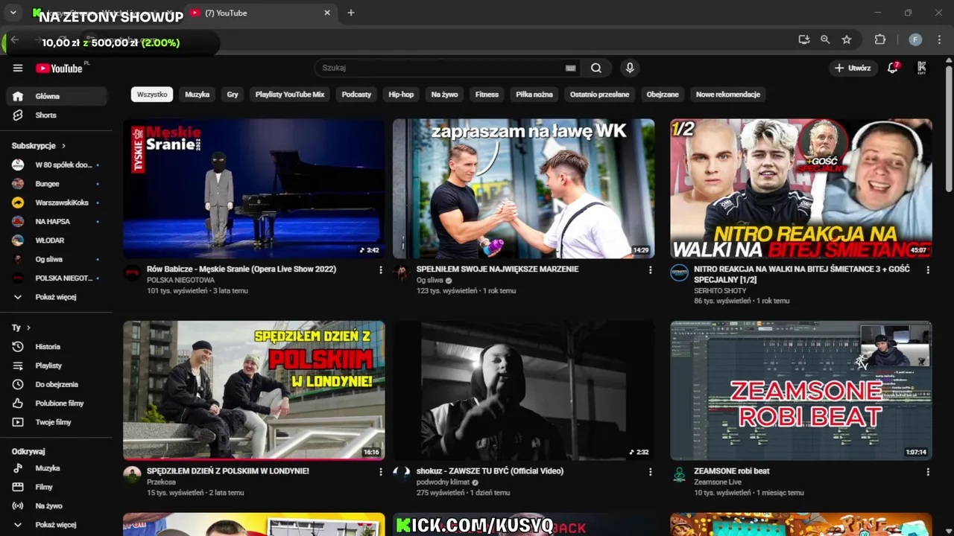Select the Na żywo filter chip

coord(444,95)
